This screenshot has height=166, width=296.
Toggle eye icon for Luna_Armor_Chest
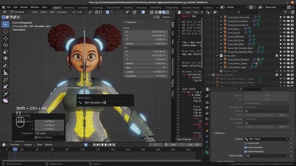point(284,64)
